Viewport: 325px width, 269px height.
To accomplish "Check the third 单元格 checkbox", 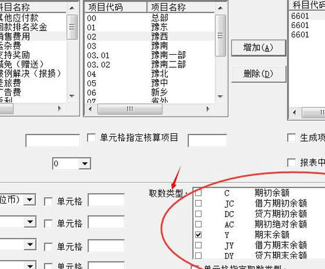I will (48, 247).
